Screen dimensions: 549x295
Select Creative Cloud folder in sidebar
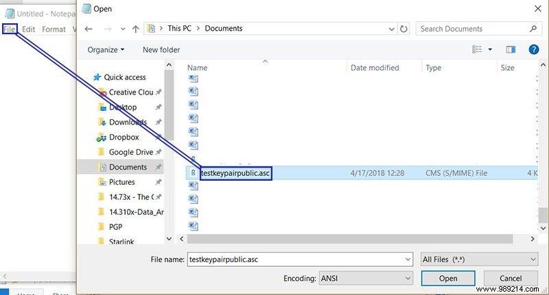click(x=131, y=92)
